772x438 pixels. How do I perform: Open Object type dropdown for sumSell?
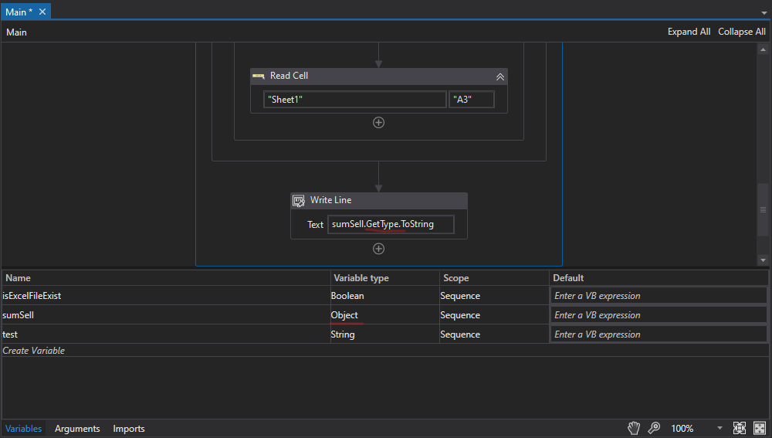point(384,315)
